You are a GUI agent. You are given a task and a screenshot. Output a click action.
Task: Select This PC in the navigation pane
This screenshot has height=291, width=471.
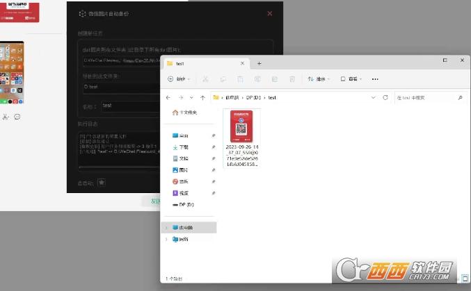[x=189, y=227]
